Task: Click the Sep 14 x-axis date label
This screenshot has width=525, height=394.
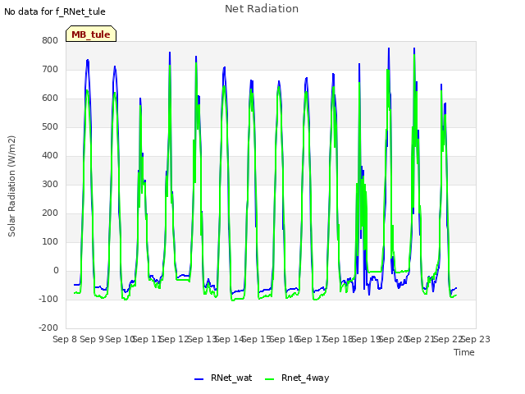Action: 230,339
